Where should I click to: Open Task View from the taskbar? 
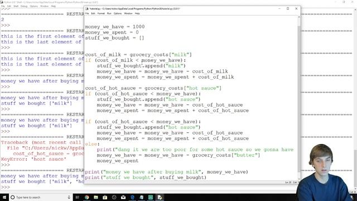coord(77,197)
